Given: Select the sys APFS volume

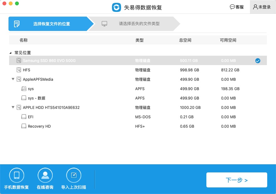Looking at the screenshot, I should pos(138,89).
